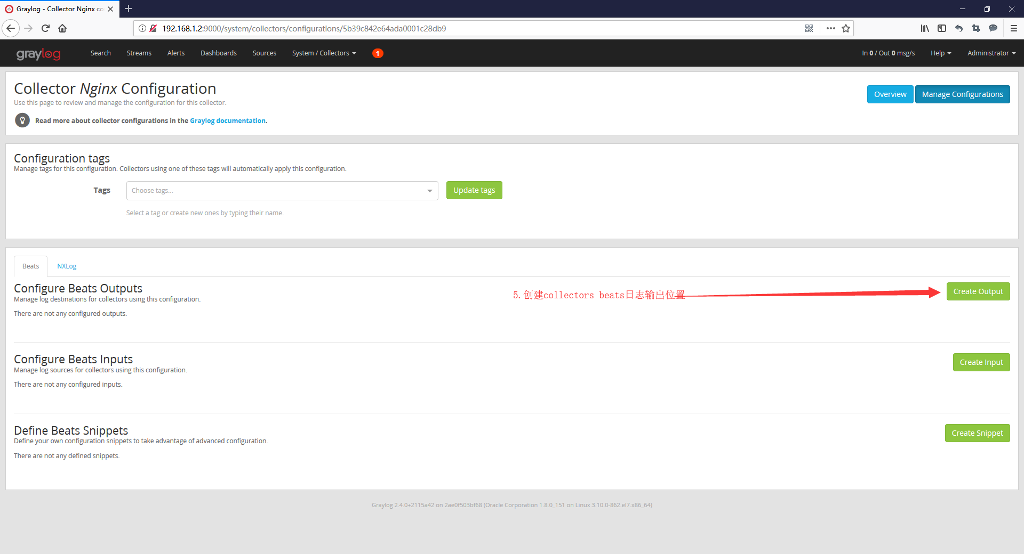Select the Graylog Collector Nginx browser tab
This screenshot has width=1024, height=554.
(60, 9)
